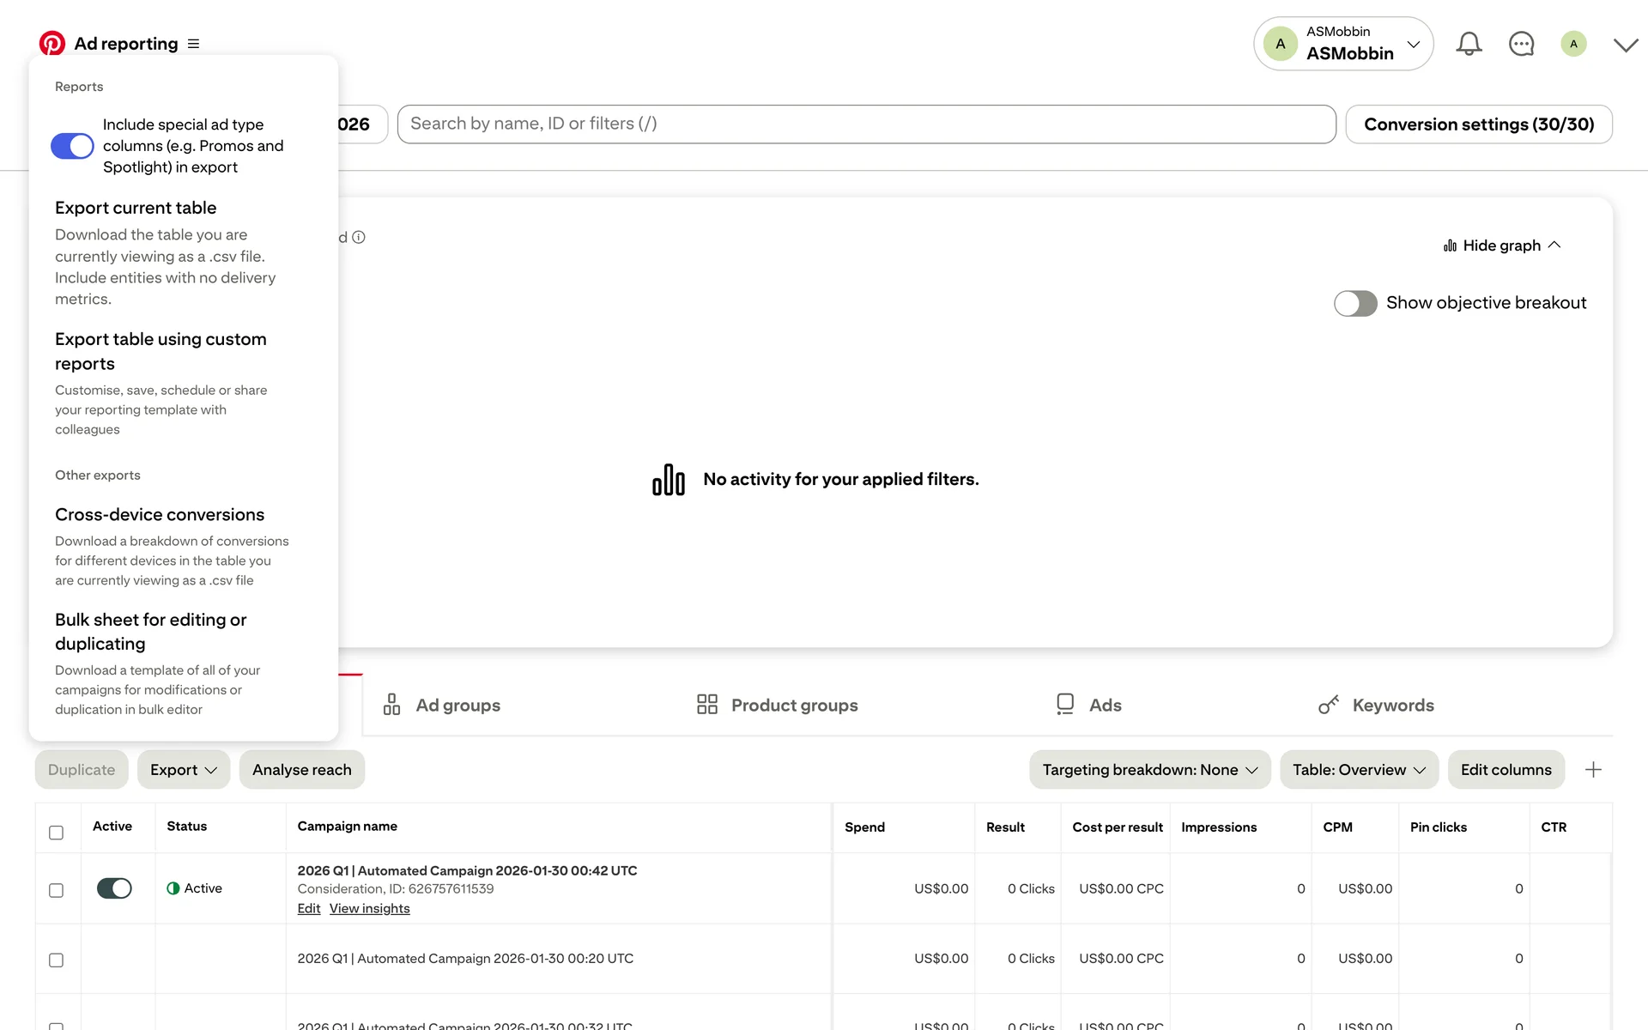Open the Ad reporting hamburger menu
Screen dimensions: 1648x1030
coord(193,44)
